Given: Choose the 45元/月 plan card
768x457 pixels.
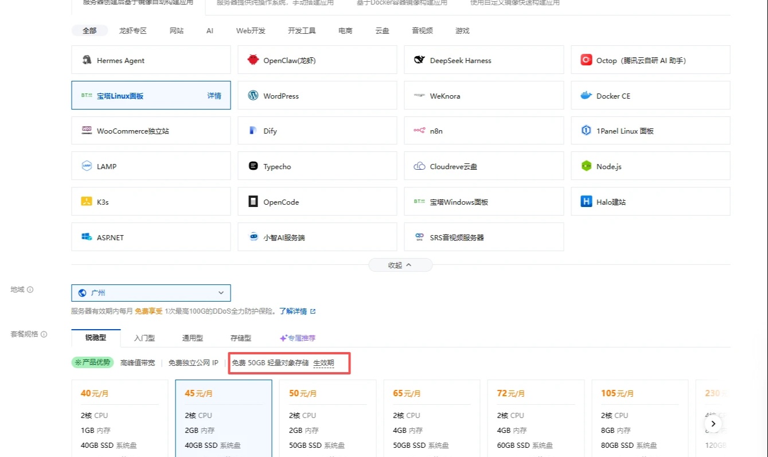Looking at the screenshot, I should click(224, 418).
